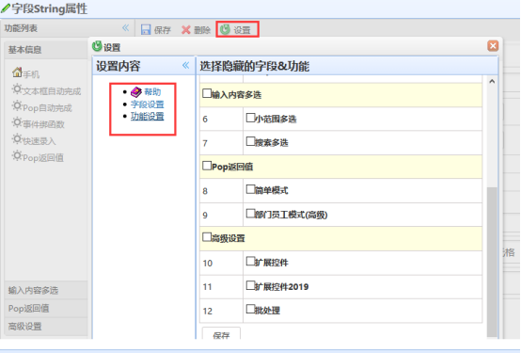Click the vertical scrollbar thumb in dialog
The image size is (521, 353).
coord(492,263)
